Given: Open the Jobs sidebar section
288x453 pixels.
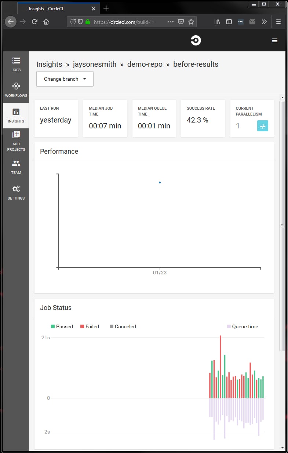Looking at the screenshot, I should click(16, 64).
